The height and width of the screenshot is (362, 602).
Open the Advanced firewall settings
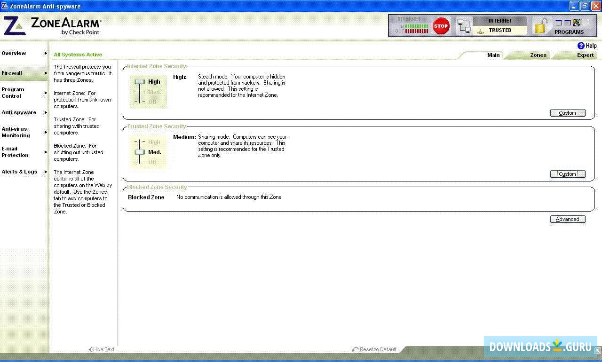coord(568,219)
